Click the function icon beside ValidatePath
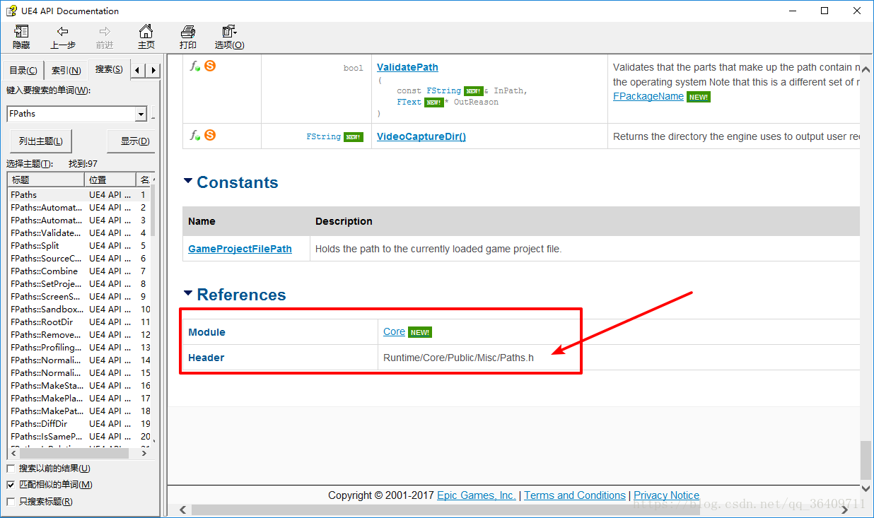 point(195,66)
